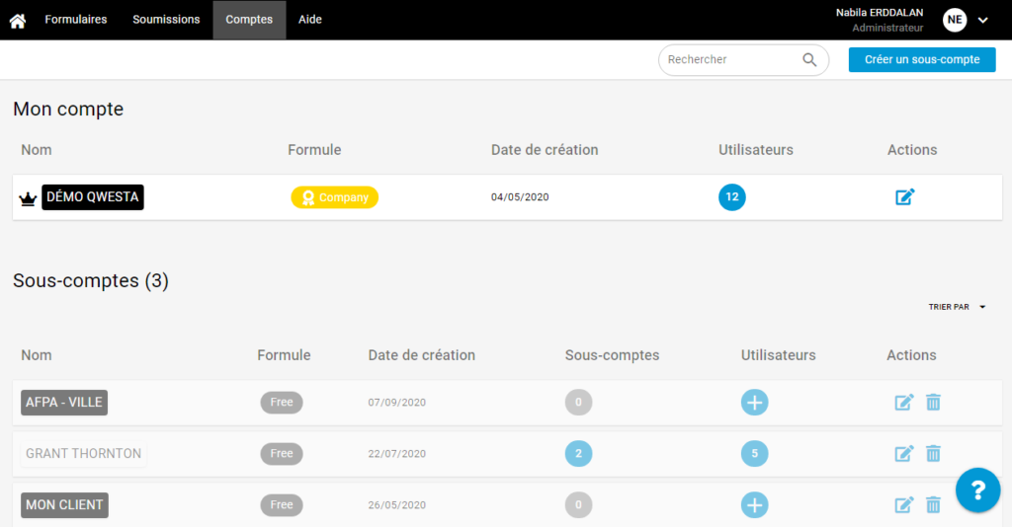Image resolution: width=1012 pixels, height=527 pixels.
Task: Create a new sous-compte
Action: 922,60
